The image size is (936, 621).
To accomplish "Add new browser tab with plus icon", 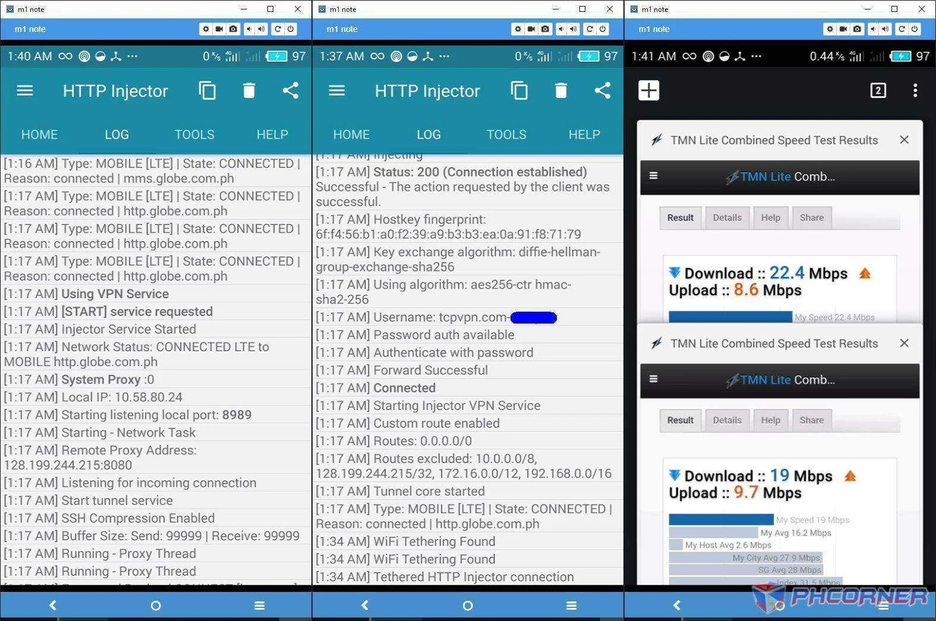I will [648, 90].
